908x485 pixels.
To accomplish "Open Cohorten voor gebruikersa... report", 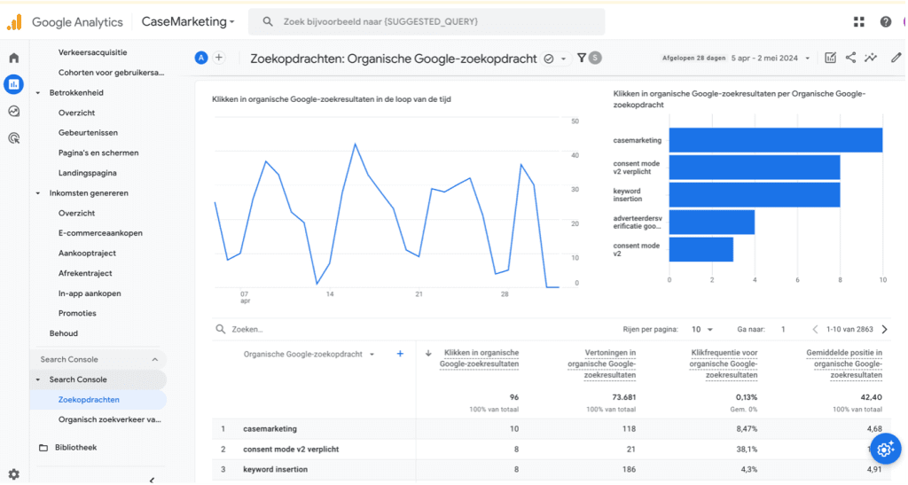I will (111, 73).
